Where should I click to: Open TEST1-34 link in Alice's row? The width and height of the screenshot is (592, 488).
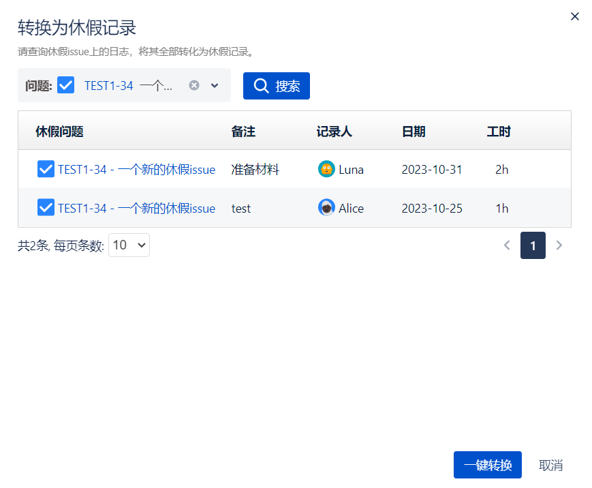click(x=136, y=209)
